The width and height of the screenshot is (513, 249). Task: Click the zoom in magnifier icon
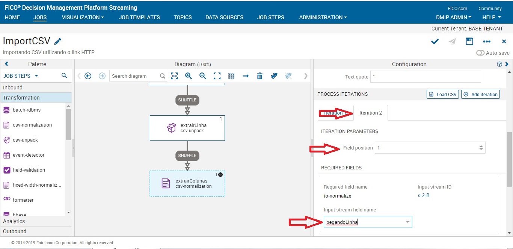(189, 76)
